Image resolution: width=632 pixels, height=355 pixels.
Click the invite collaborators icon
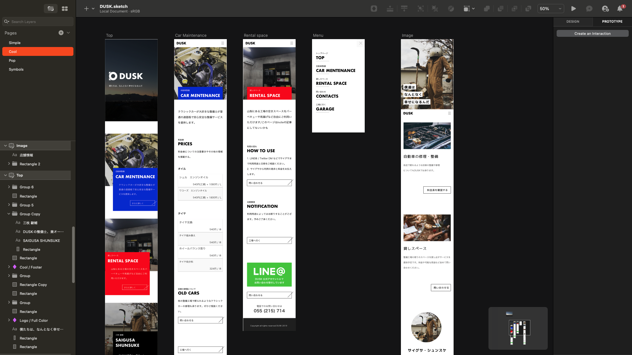[x=605, y=9]
